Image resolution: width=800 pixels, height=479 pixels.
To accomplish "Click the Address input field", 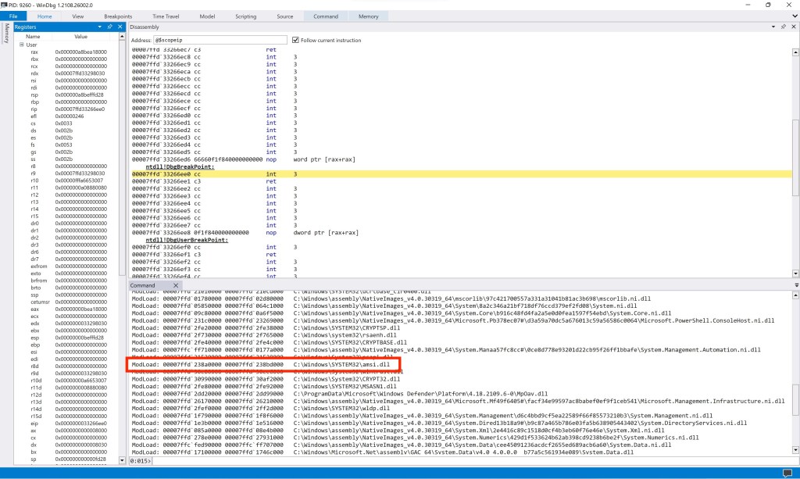I will 220,40.
